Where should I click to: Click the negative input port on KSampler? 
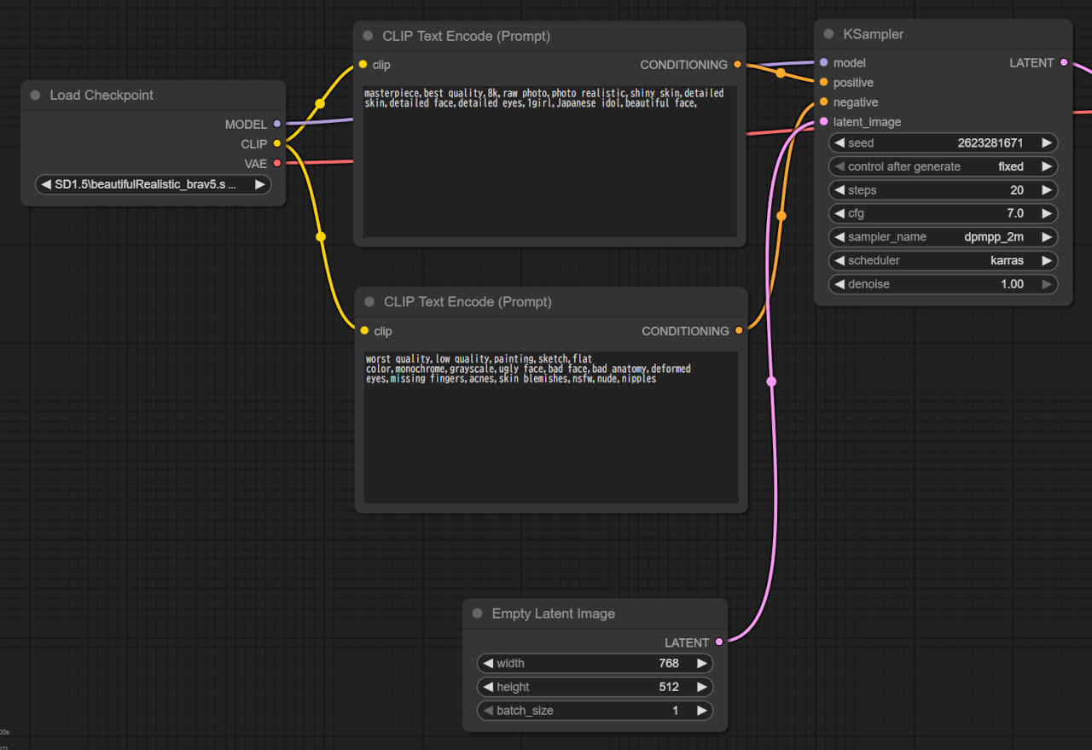point(823,102)
